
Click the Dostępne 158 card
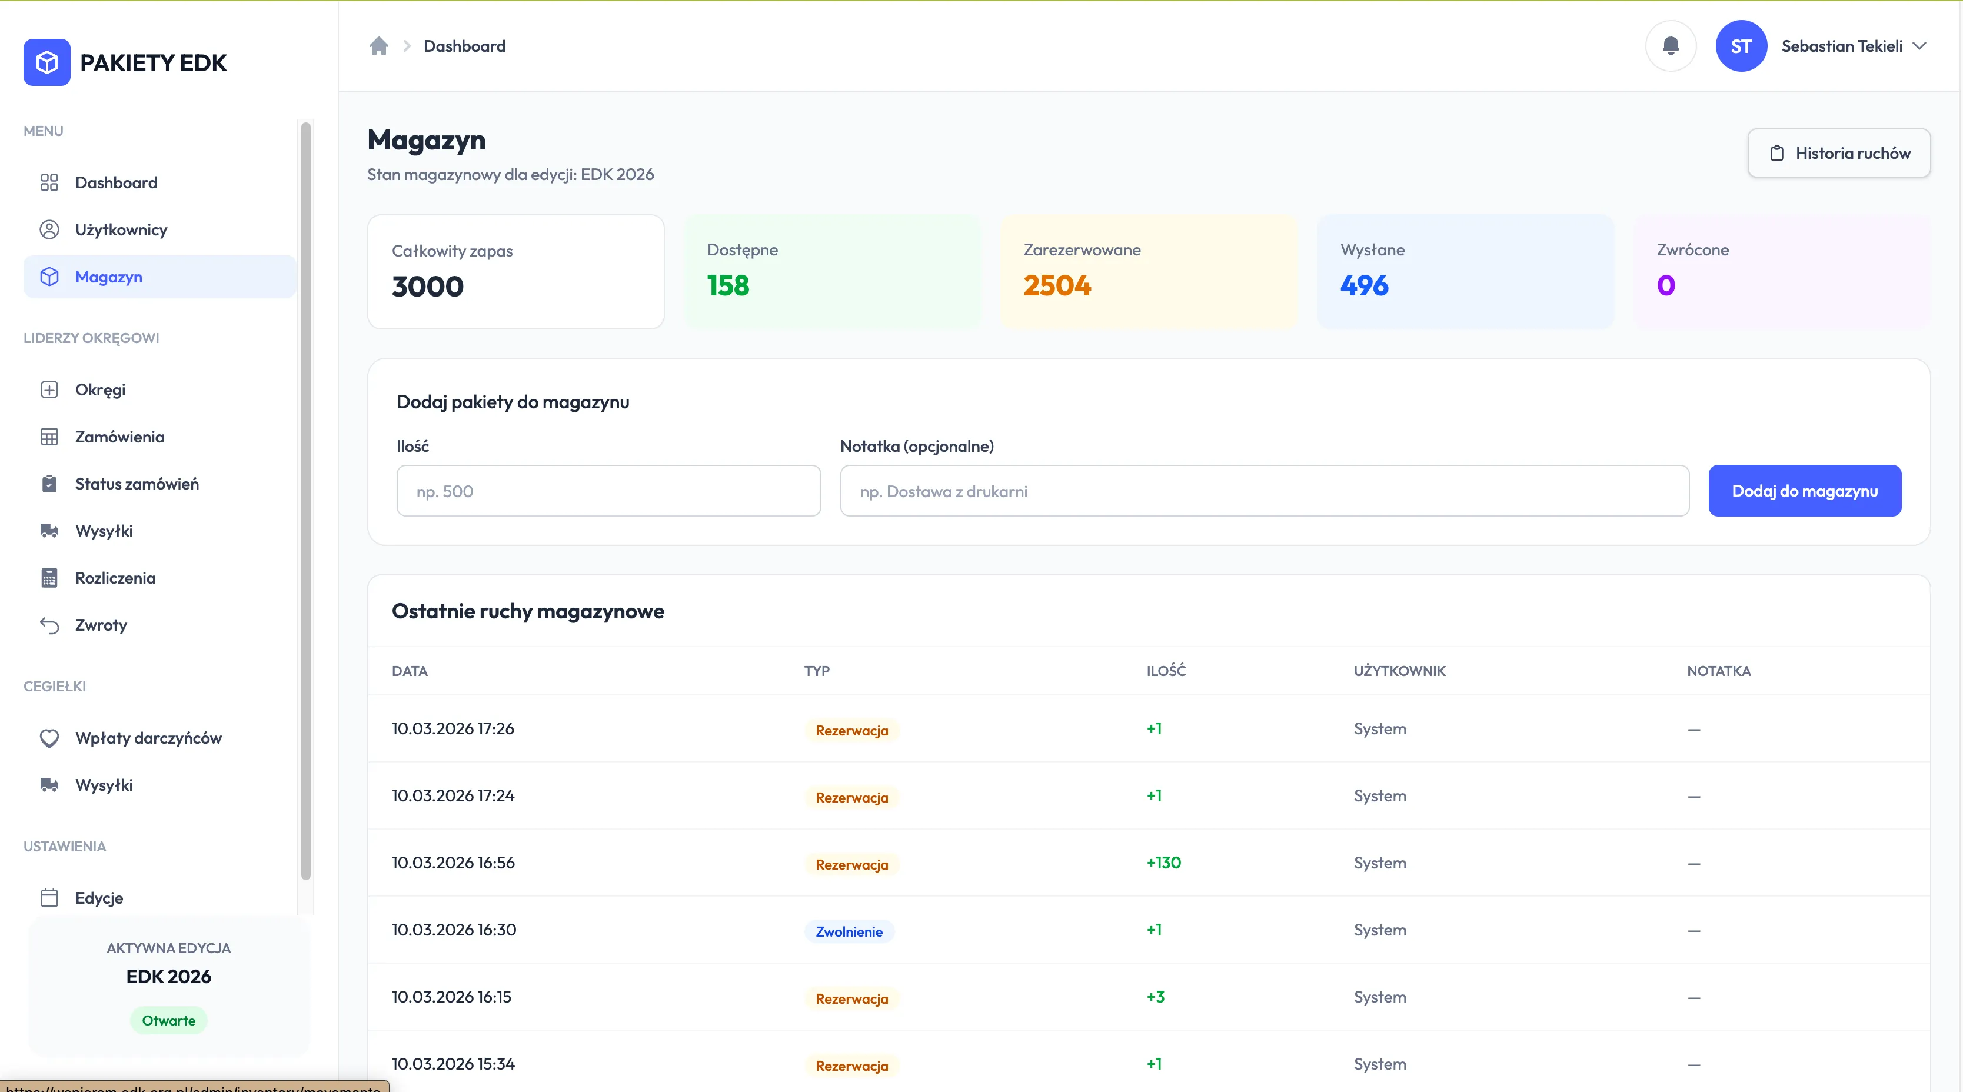pyautogui.click(x=833, y=272)
